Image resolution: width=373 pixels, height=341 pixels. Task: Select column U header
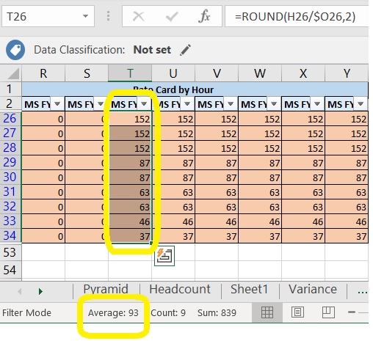tap(173, 73)
